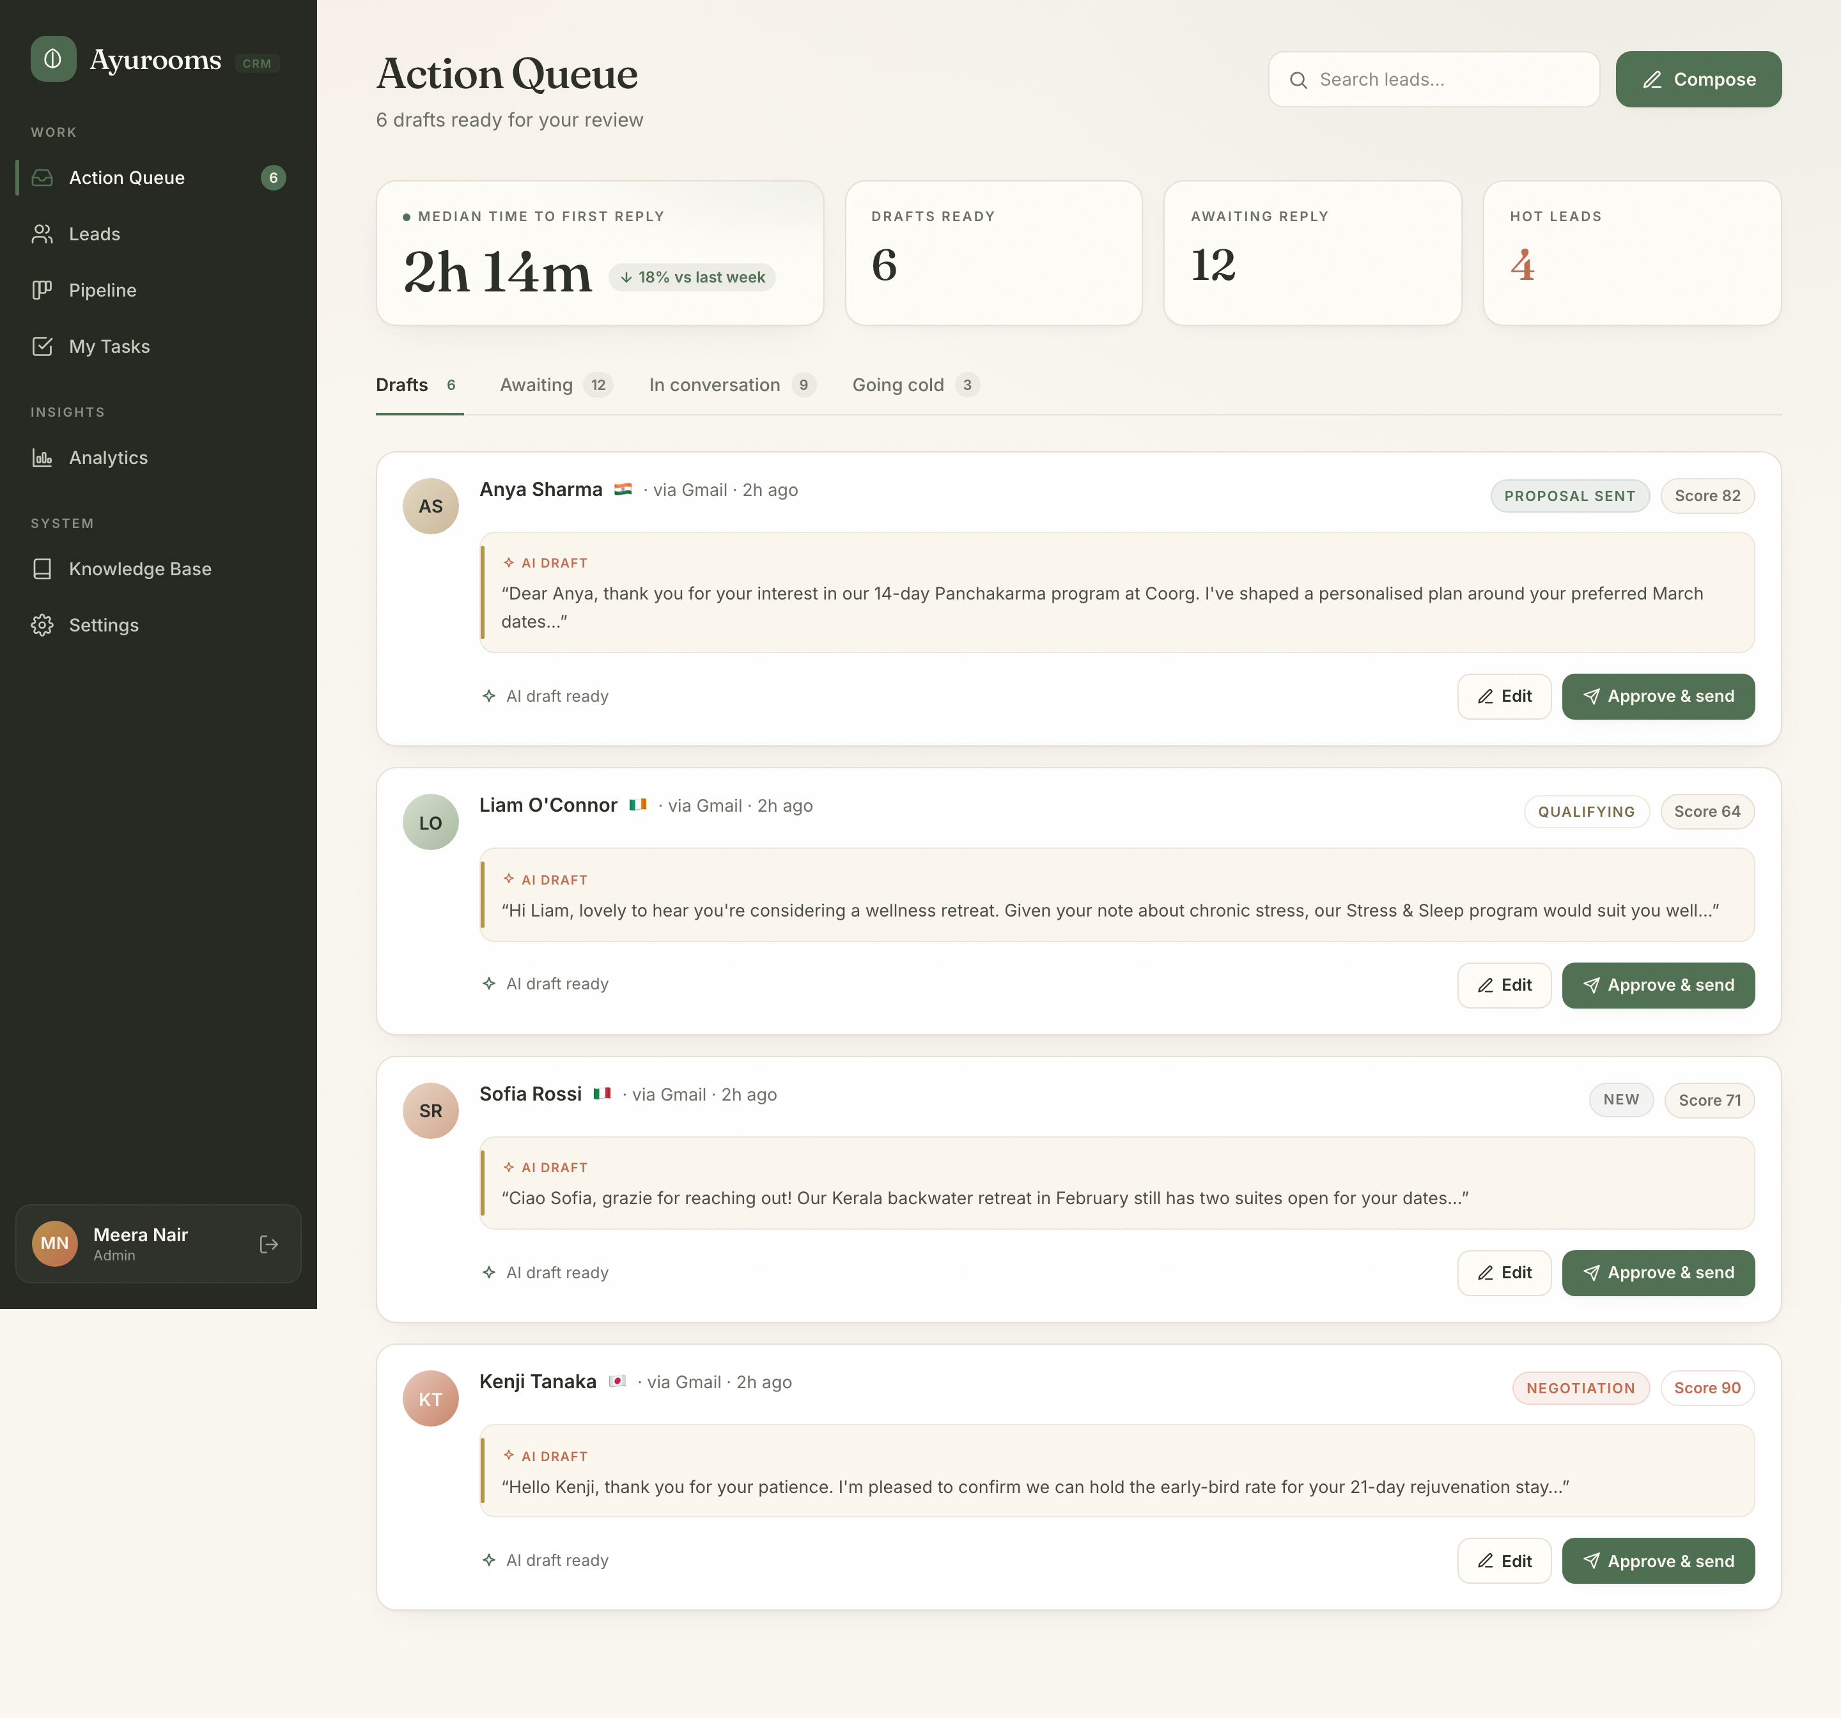
Task: Switch to the Going cold tab
Action: click(x=915, y=385)
